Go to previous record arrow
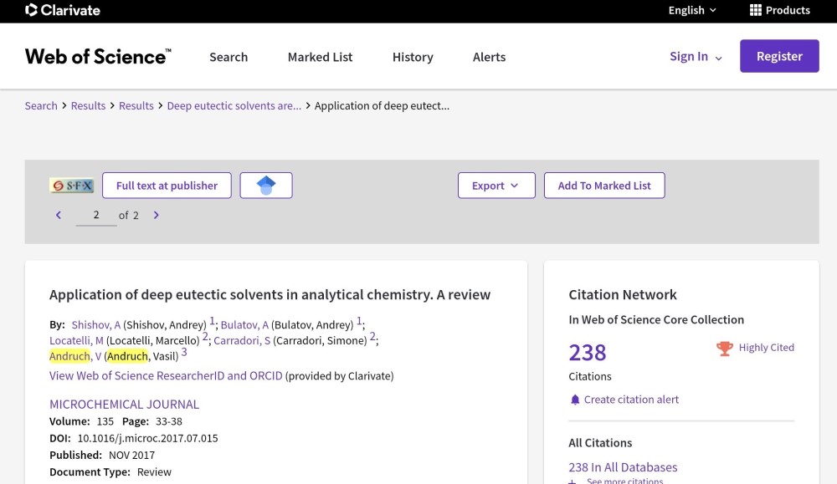The width and height of the screenshot is (837, 484). click(x=59, y=215)
